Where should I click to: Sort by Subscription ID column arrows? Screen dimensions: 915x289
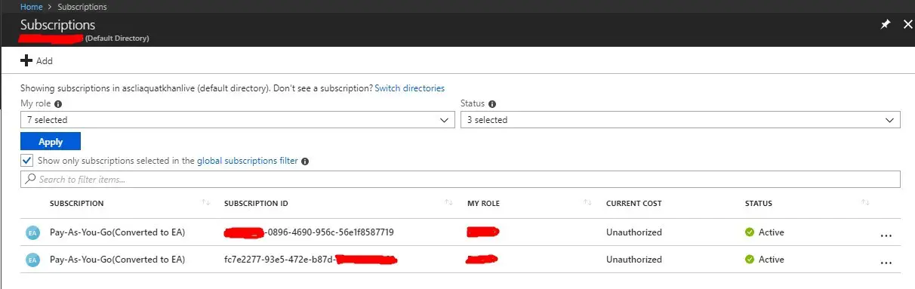coord(448,203)
